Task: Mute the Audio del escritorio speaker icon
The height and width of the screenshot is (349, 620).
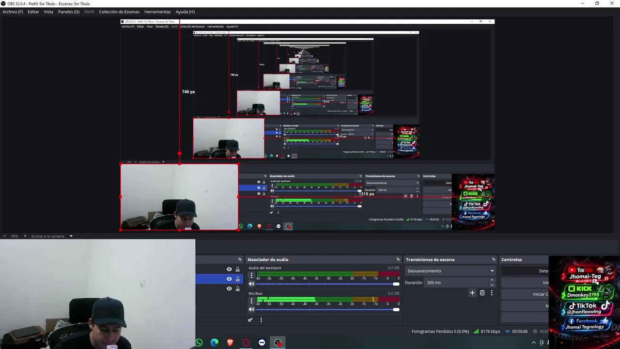Action: 251,284
